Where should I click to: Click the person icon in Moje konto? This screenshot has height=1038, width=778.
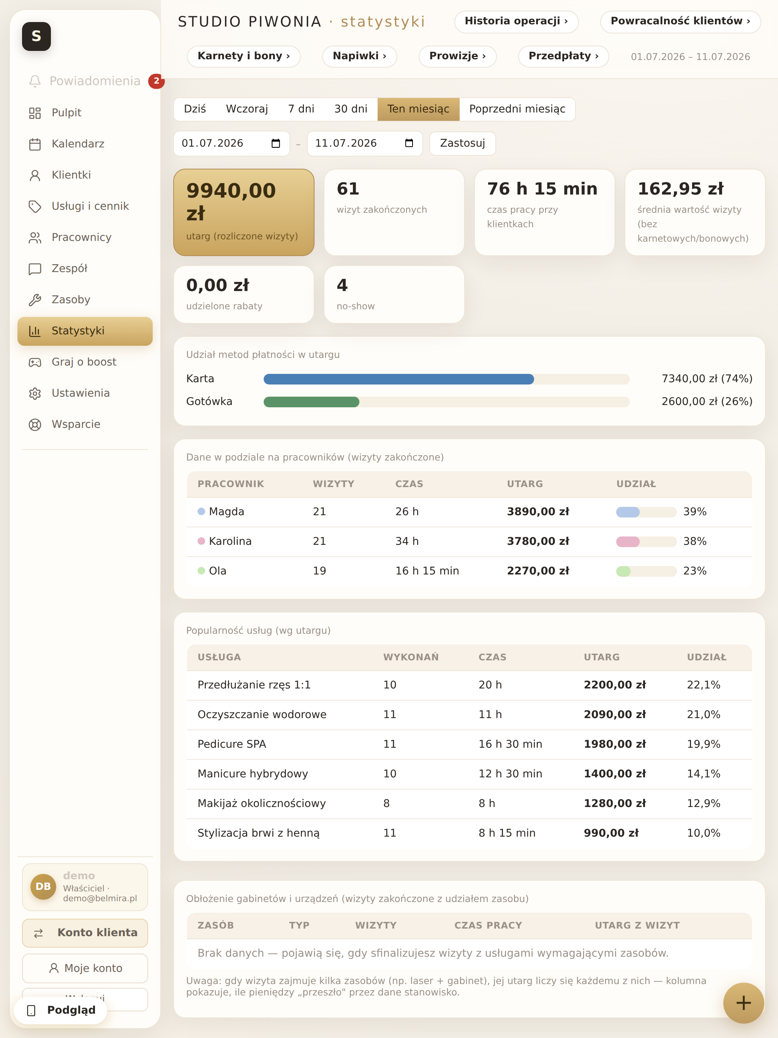tap(54, 968)
